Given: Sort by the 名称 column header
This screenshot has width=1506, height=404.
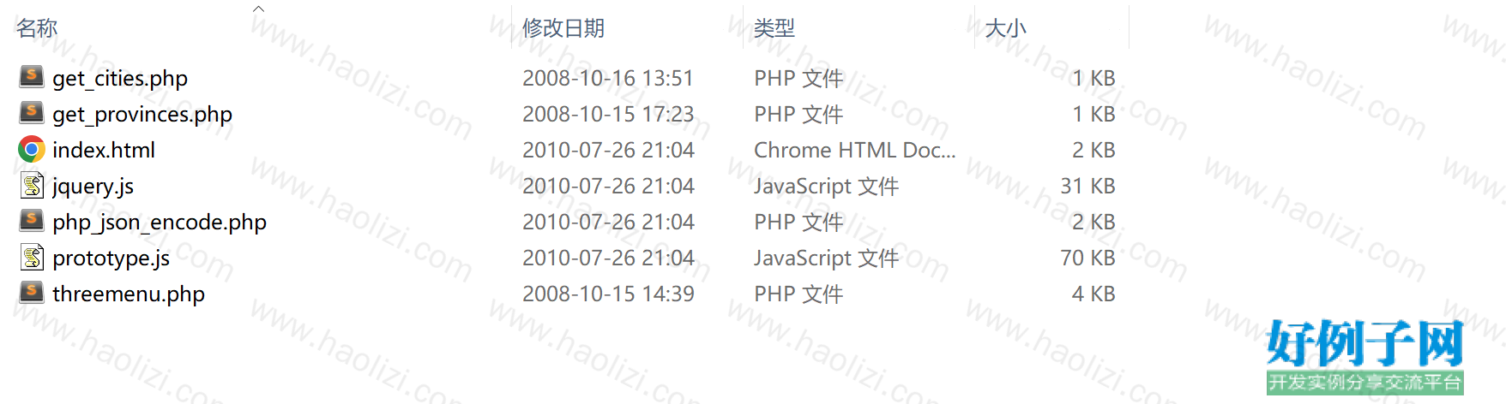Looking at the screenshot, I should [37, 28].
